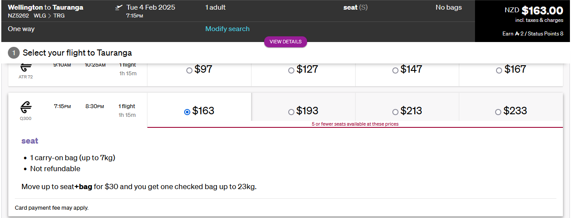Click the 1 flight link for Q300
The width and height of the screenshot is (573, 218).
click(x=127, y=106)
